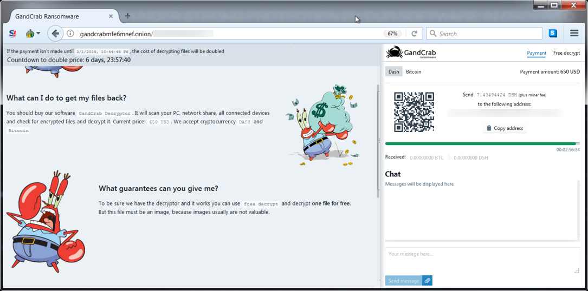This screenshot has height=291, width=588.
Task: Click the chat area scrollbar
Action: click(580, 210)
